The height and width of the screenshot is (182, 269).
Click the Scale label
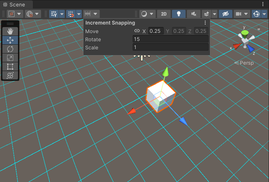point(92,48)
